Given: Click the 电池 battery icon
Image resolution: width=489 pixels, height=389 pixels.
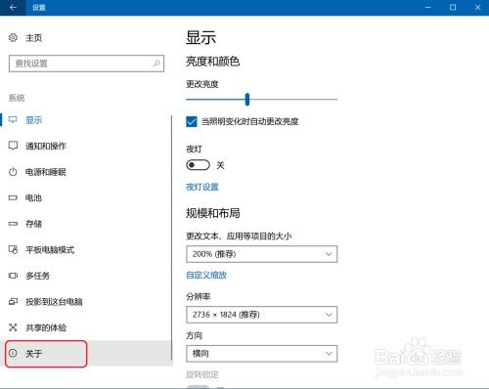Looking at the screenshot, I should (x=13, y=197).
